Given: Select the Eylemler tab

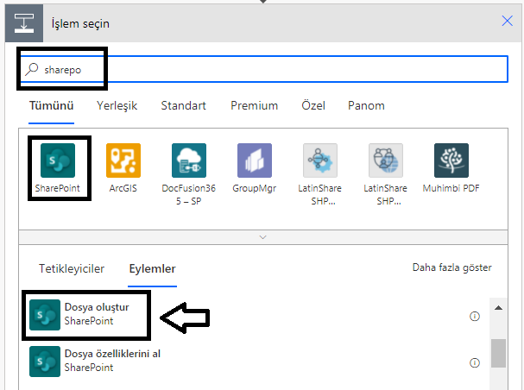Looking at the screenshot, I should click(153, 268).
